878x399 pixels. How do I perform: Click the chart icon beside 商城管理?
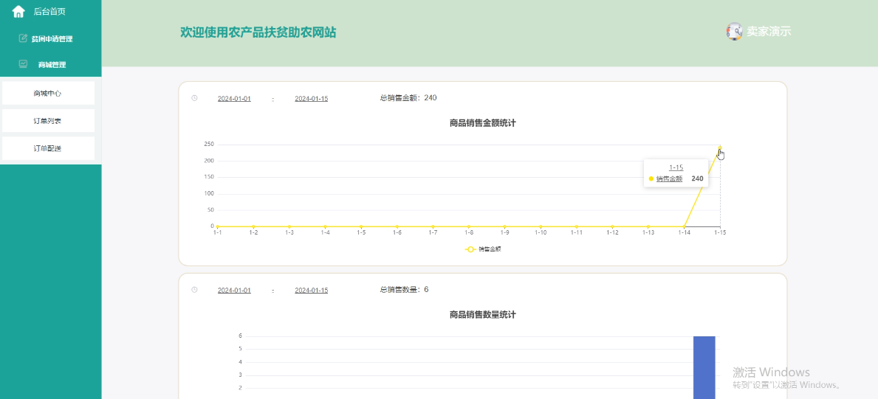pos(23,64)
